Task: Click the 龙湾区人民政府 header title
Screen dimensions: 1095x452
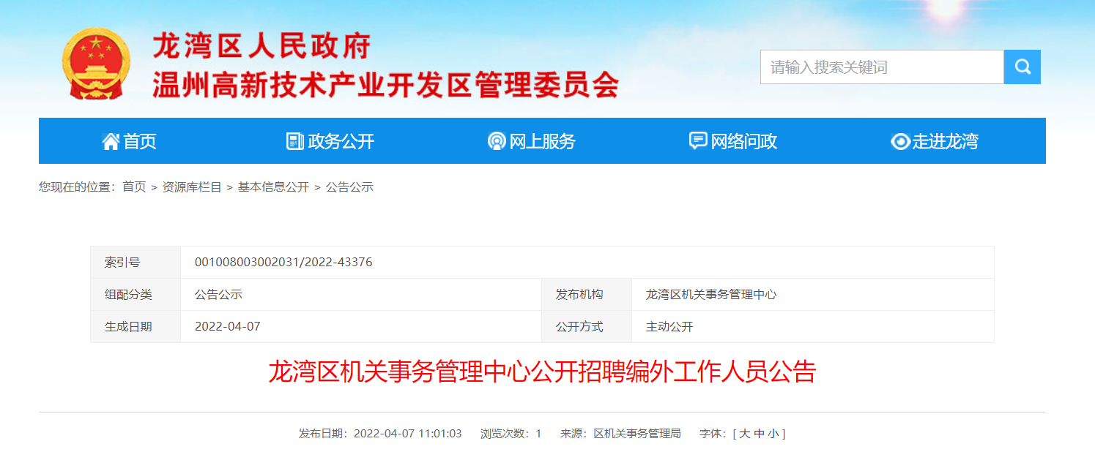Action: [x=261, y=46]
